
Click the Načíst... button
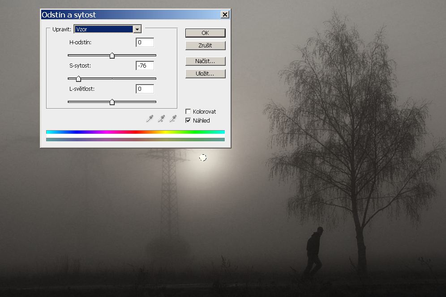(x=205, y=61)
